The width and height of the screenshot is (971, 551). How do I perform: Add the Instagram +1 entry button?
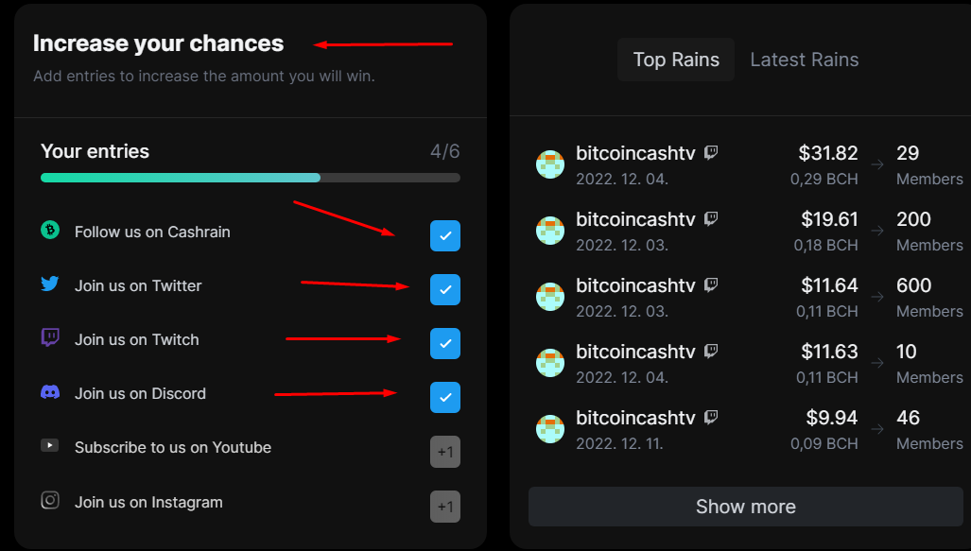(x=445, y=507)
